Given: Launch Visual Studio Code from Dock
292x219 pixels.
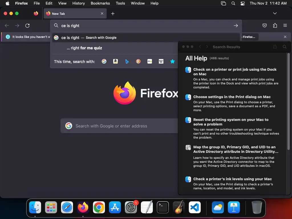Looking at the screenshot, I should point(195,207).
